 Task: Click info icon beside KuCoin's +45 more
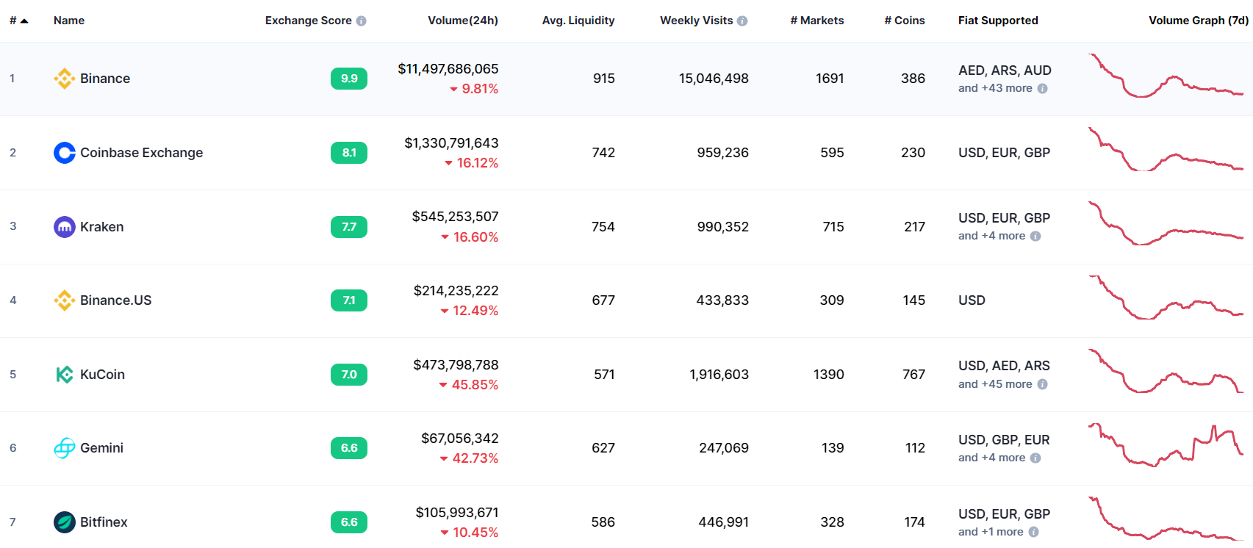[1042, 384]
